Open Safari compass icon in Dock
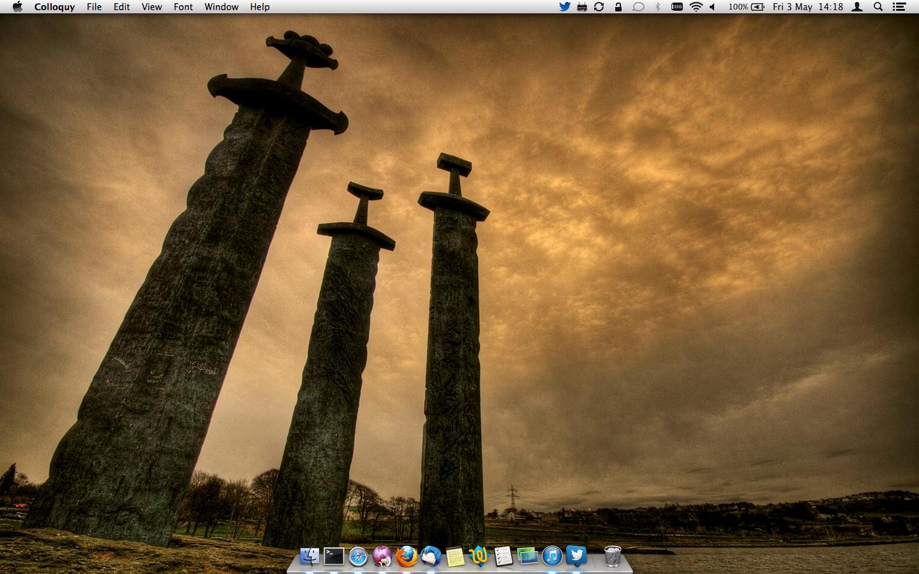919x574 pixels. pos(358,557)
